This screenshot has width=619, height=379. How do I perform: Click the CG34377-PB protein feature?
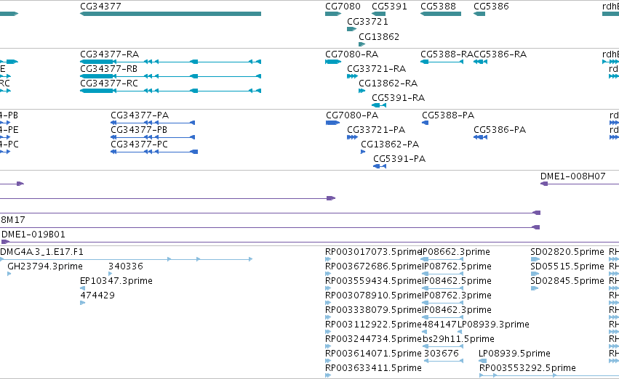[153, 137]
